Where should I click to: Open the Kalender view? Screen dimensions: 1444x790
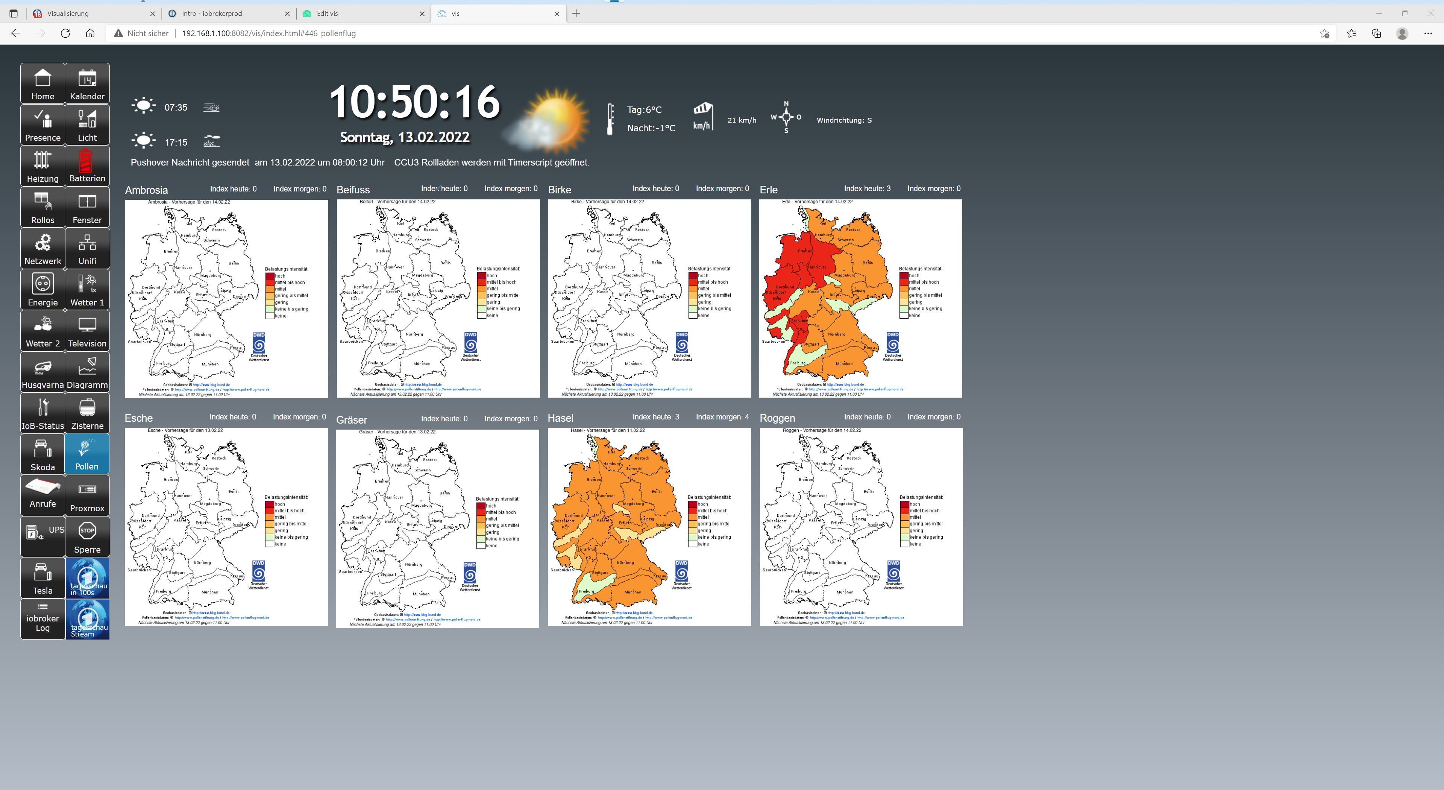pyautogui.click(x=87, y=84)
